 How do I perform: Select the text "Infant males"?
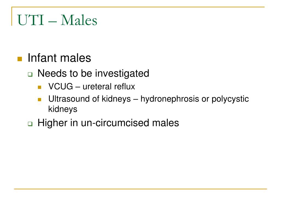click(x=59, y=58)
